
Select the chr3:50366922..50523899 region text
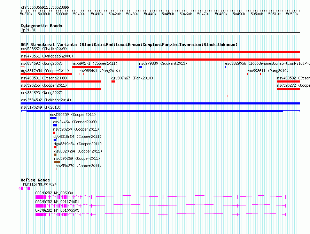(45, 7)
